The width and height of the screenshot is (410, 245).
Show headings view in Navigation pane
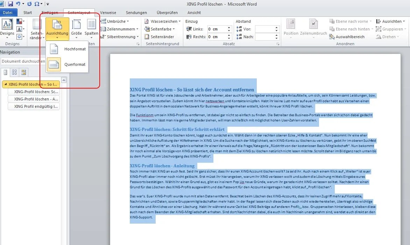click(5, 72)
